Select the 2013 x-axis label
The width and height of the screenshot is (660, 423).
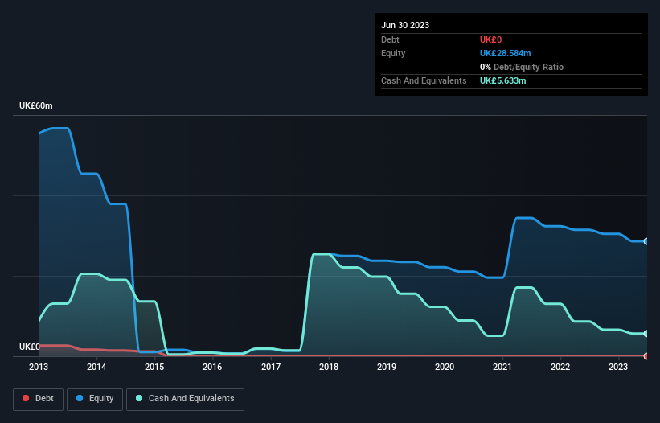click(x=39, y=367)
